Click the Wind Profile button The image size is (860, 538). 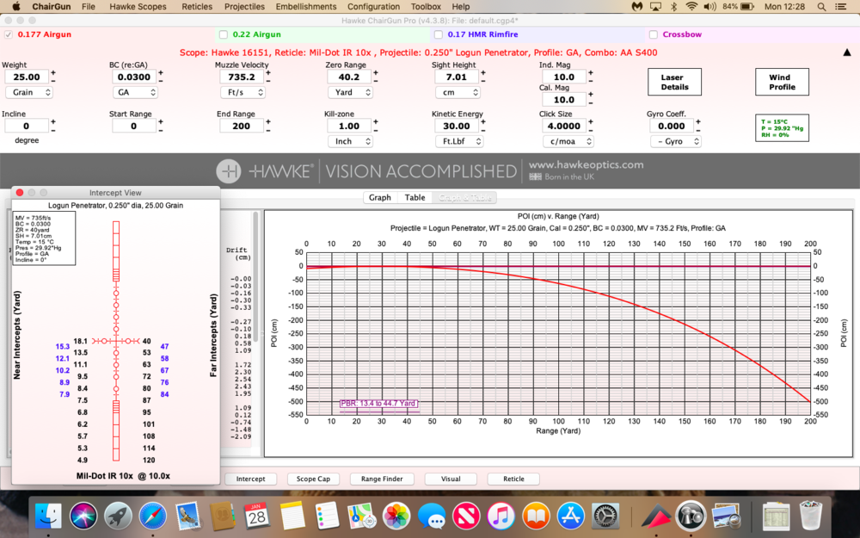[x=782, y=82]
